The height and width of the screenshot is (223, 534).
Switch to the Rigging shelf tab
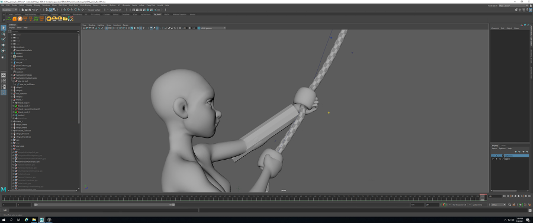click(x=54, y=15)
